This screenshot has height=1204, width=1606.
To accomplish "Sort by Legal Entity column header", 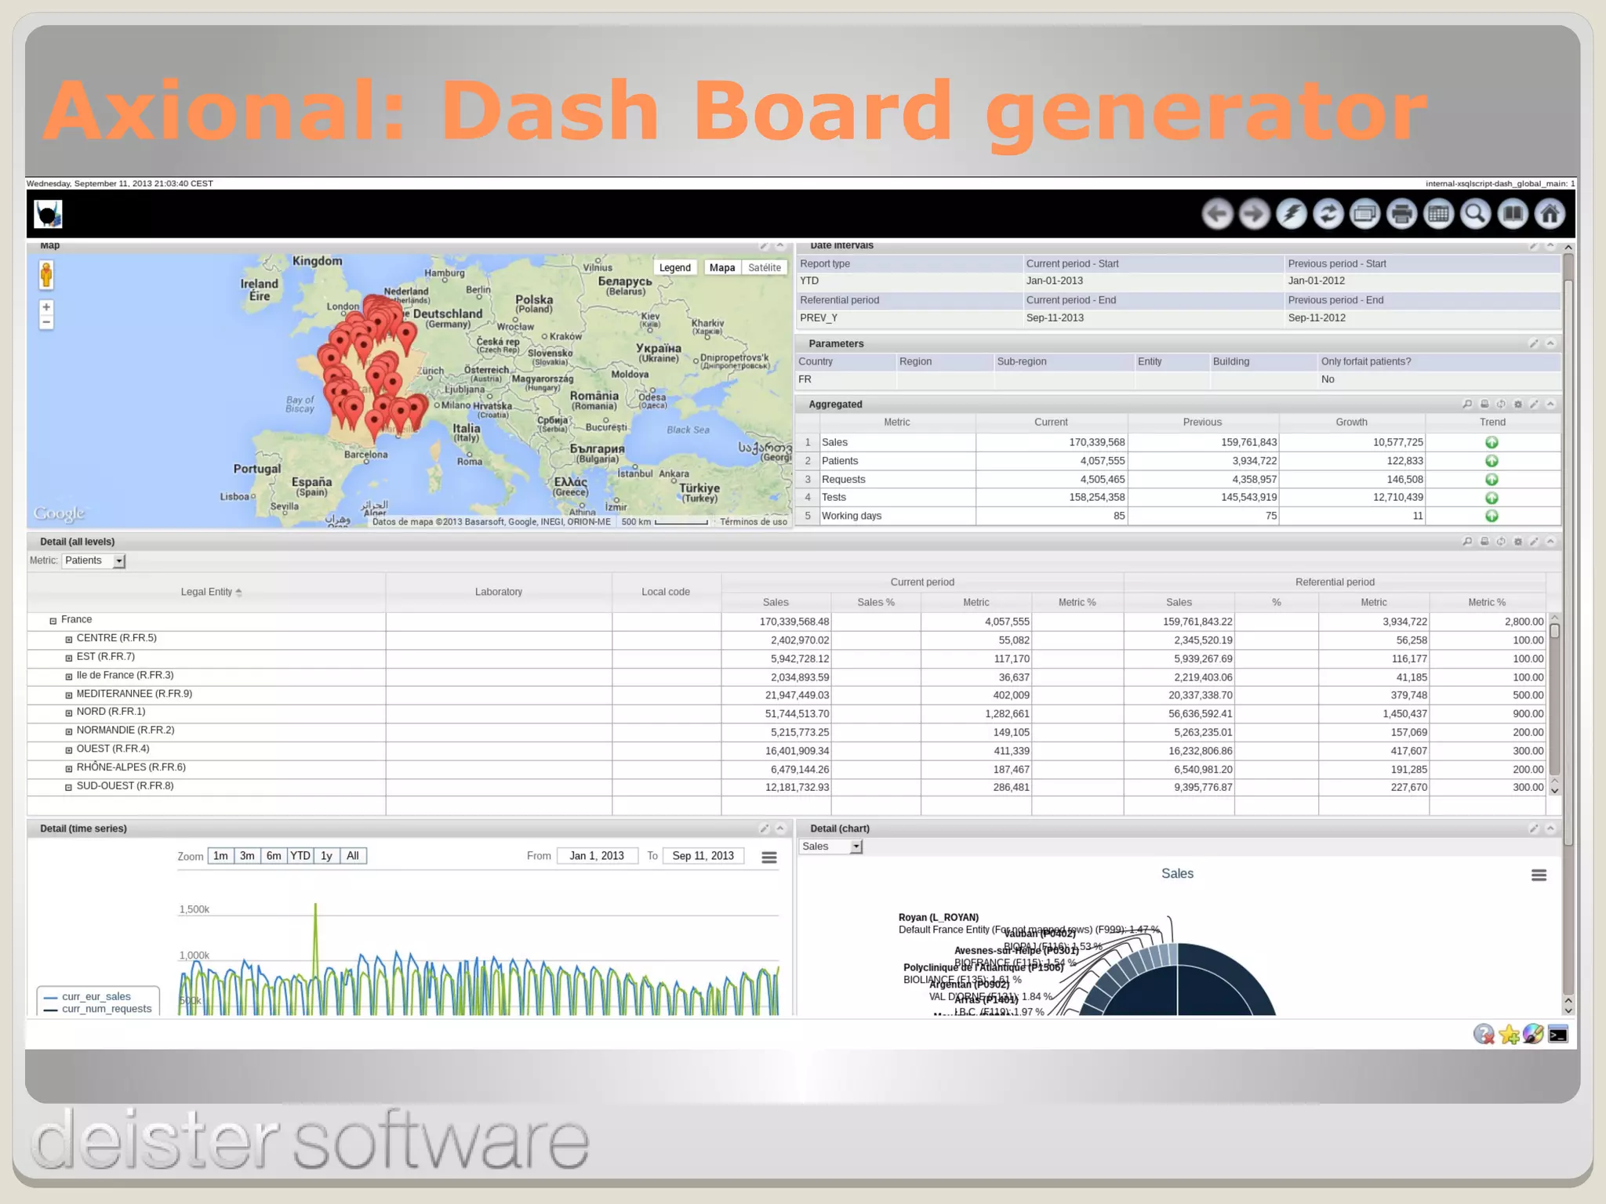I will click(x=207, y=593).
